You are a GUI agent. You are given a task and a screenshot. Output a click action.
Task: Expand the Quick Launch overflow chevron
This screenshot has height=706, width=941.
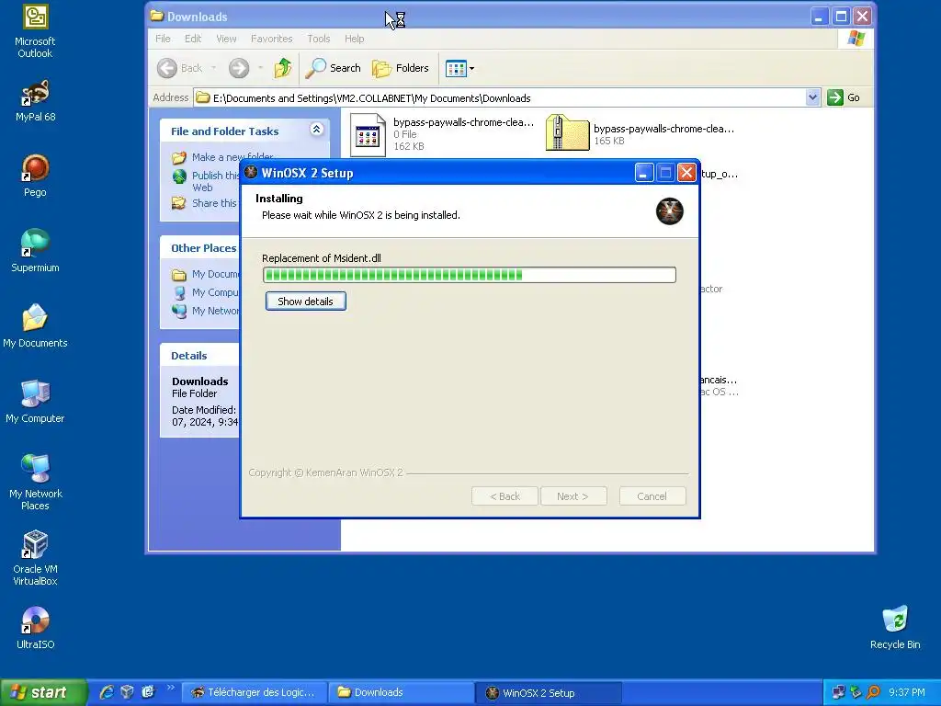coord(170,688)
